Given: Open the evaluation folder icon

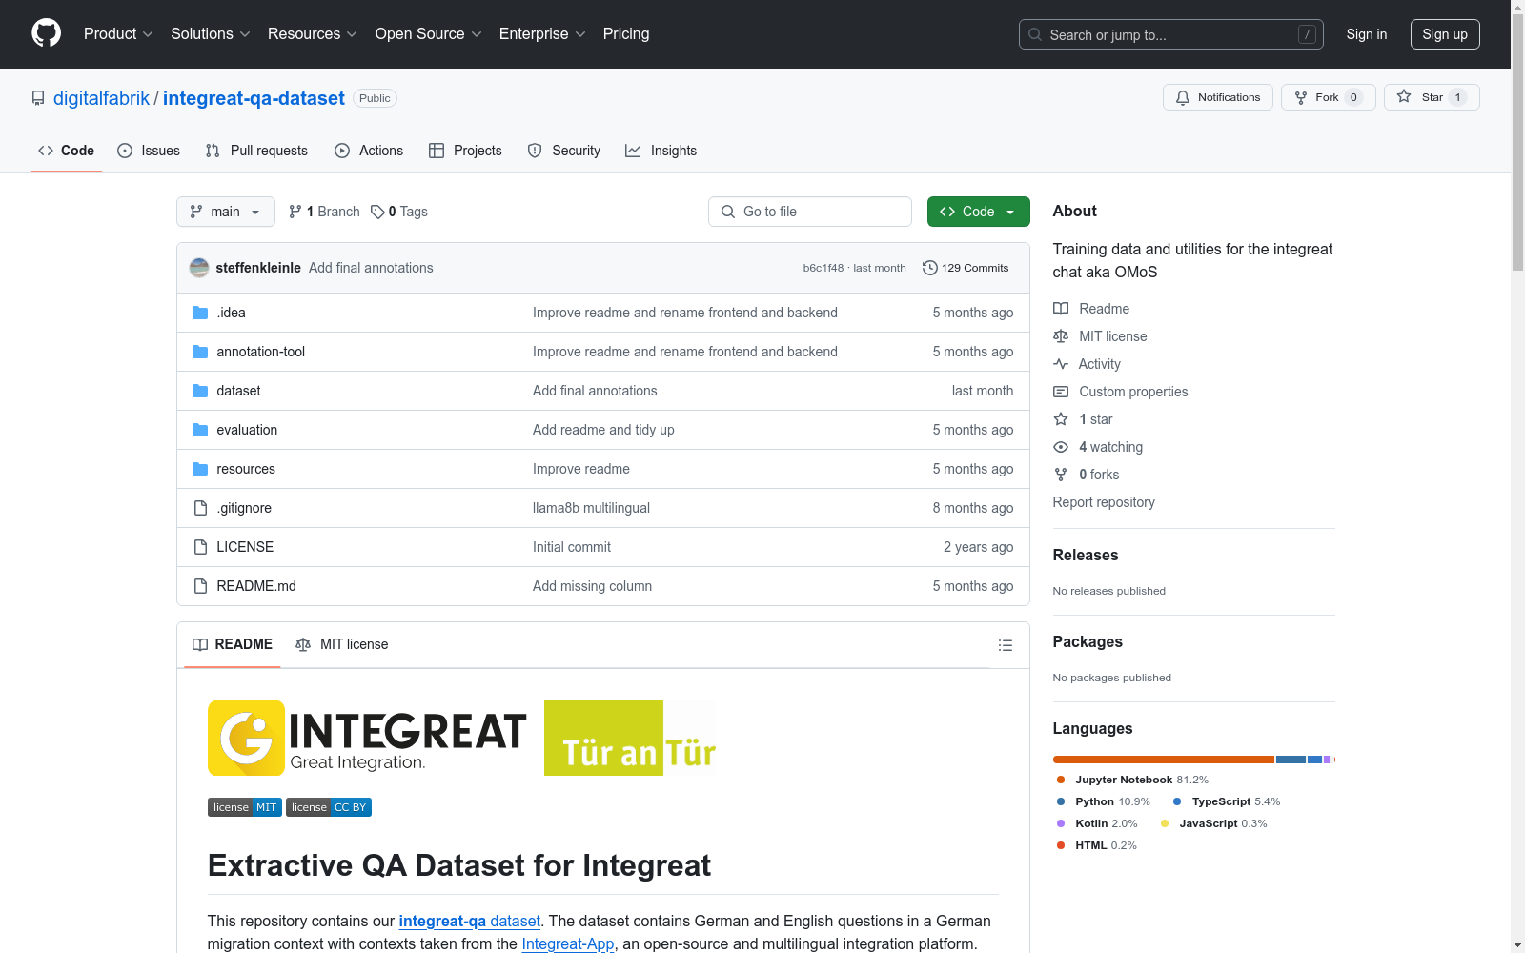Looking at the screenshot, I should [200, 430].
